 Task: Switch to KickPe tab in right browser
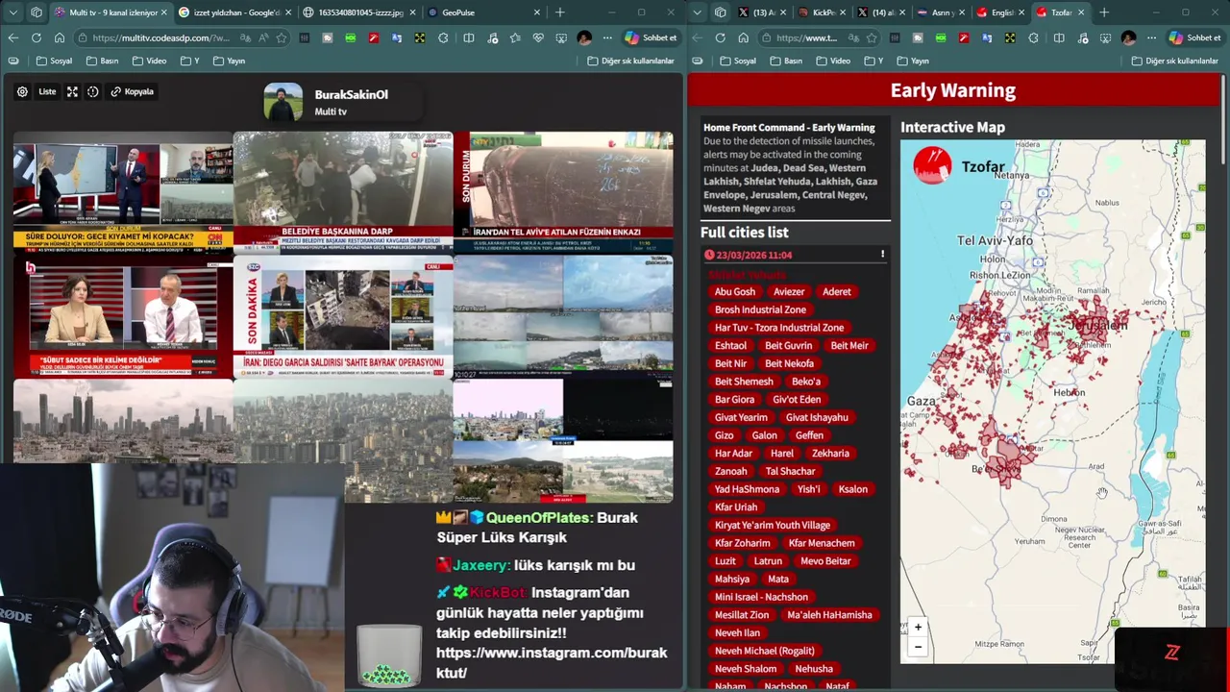coord(823,12)
